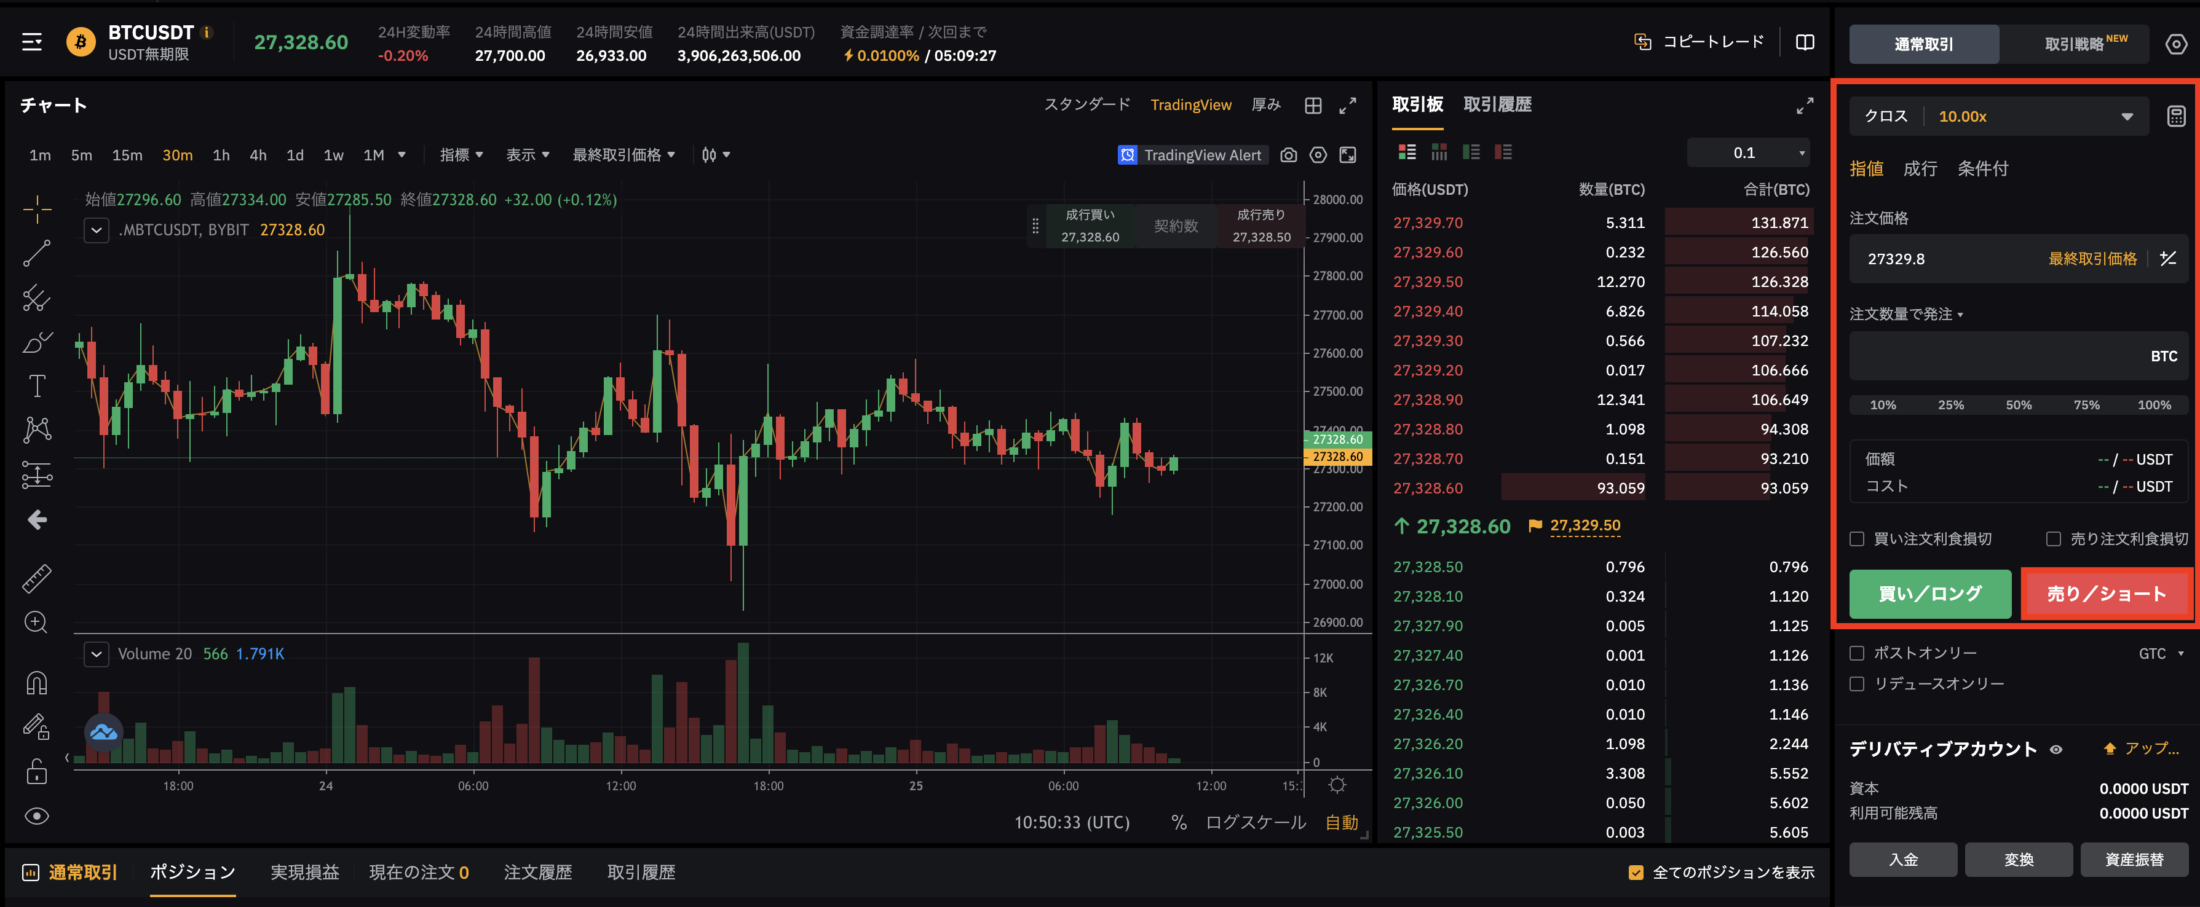Toggle stay in drawing mode pencil-lock
Viewport: 2200px width, 907px height.
[x=37, y=727]
